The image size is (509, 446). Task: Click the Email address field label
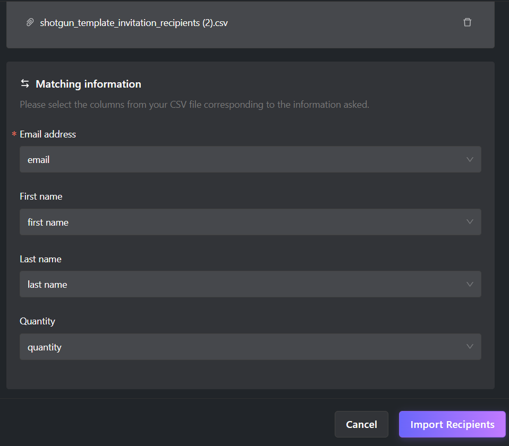[48, 134]
